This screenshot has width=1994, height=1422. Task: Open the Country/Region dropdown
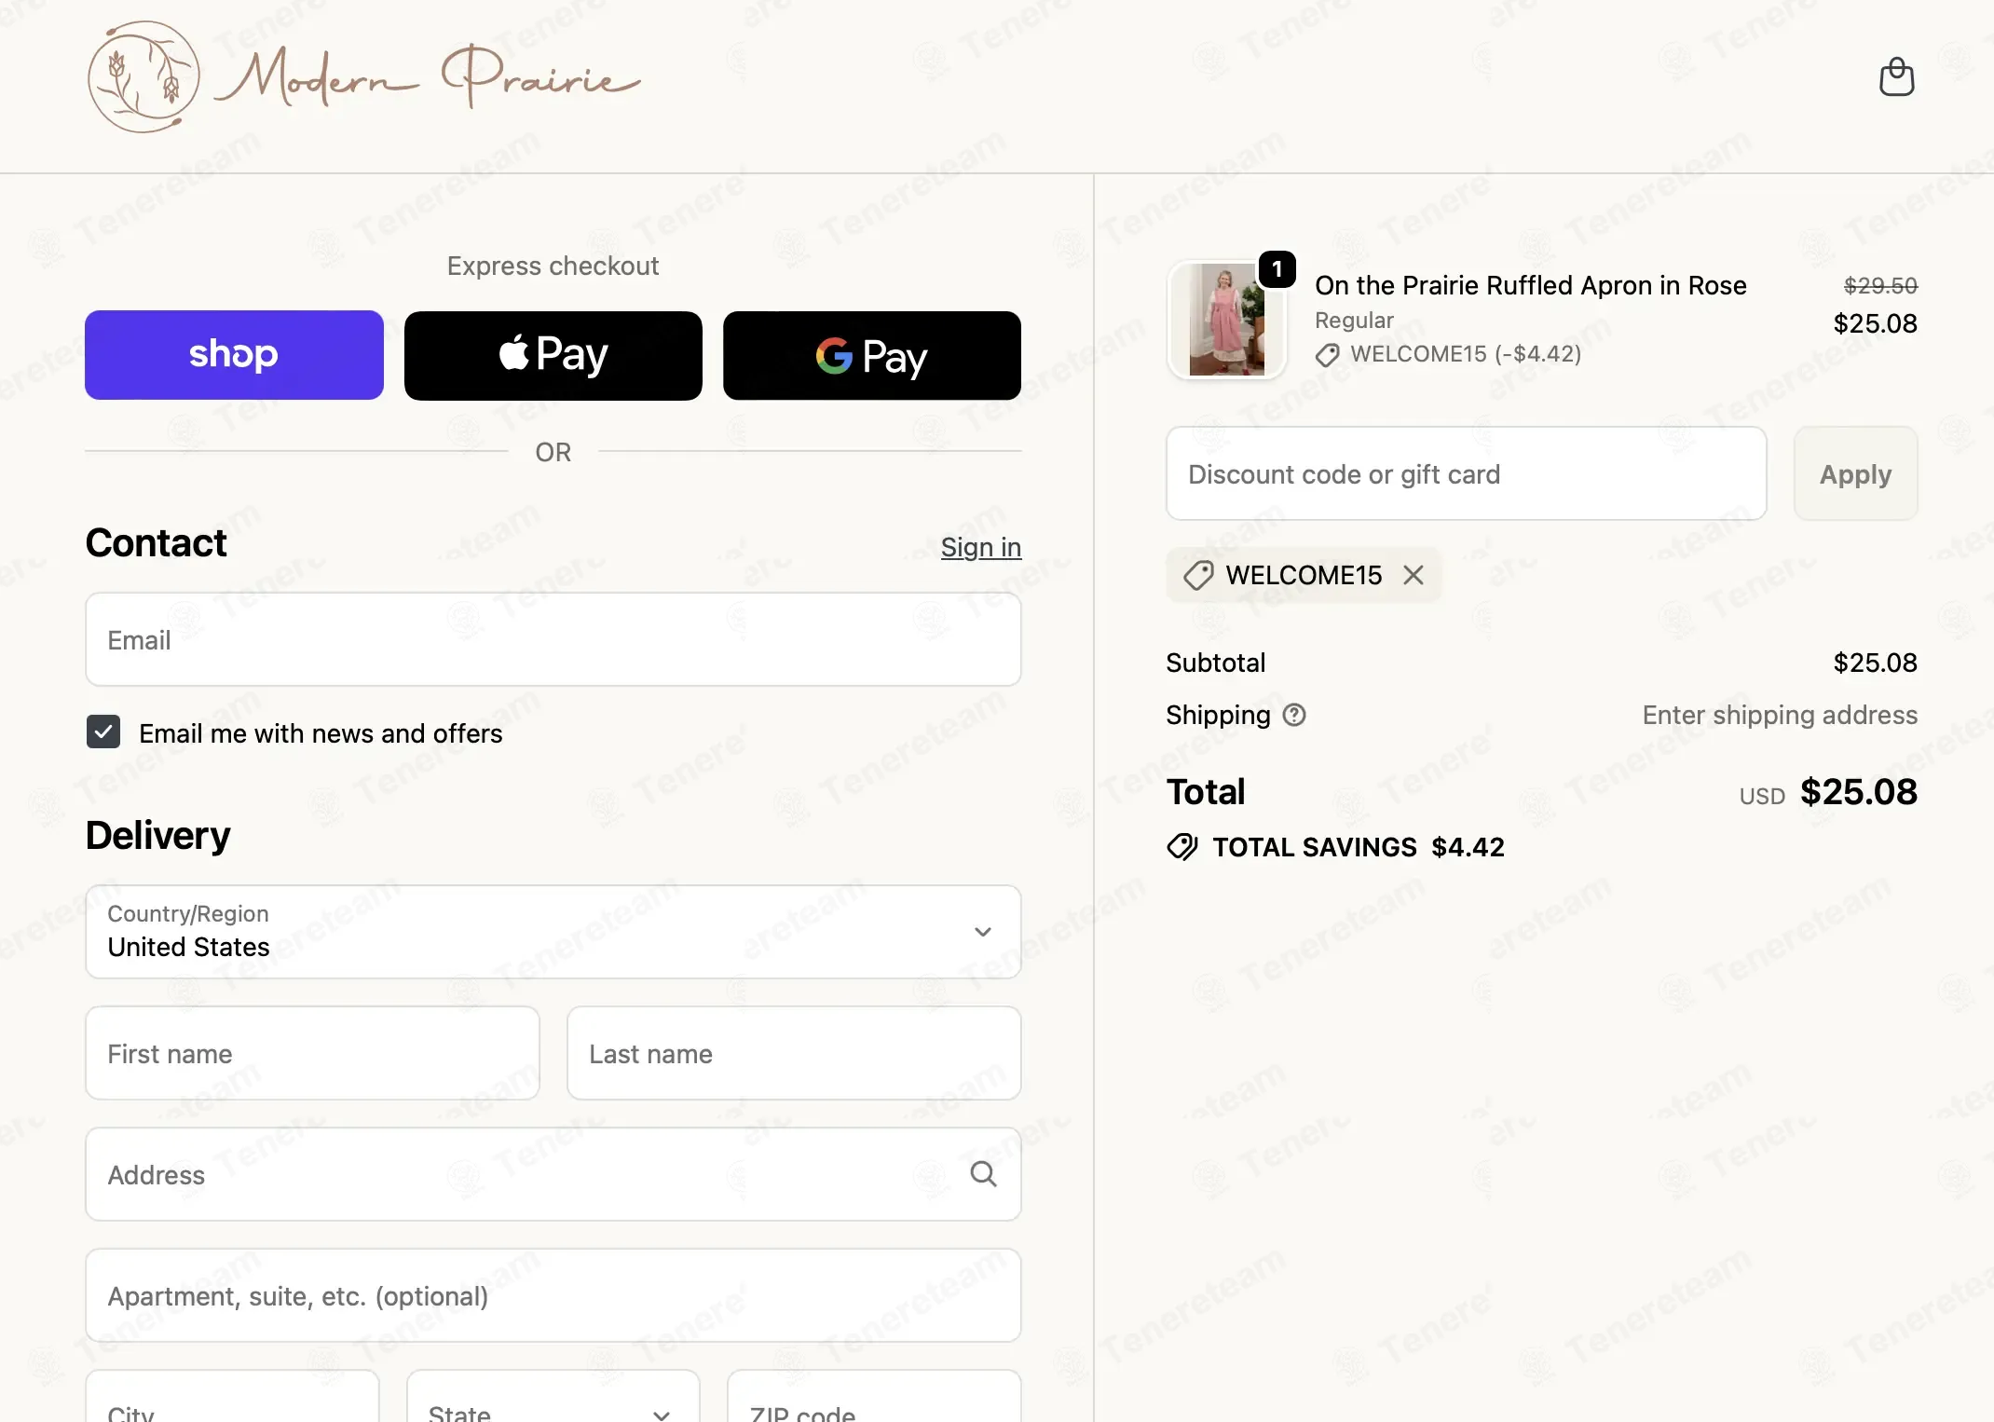point(553,932)
